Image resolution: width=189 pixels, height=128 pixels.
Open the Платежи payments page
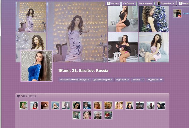(113, 3)
